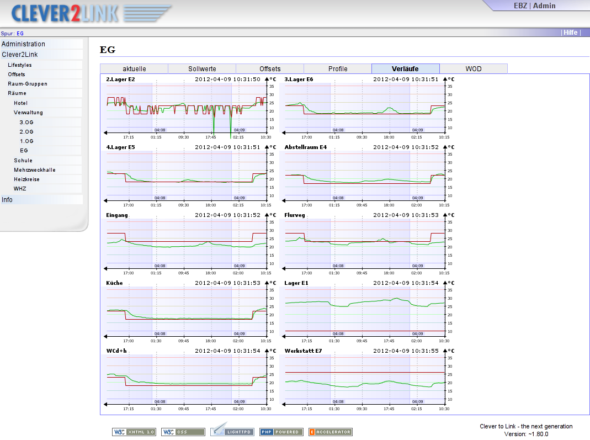Open the Werkstatt E7 temperature chart

pyautogui.click(x=369, y=379)
